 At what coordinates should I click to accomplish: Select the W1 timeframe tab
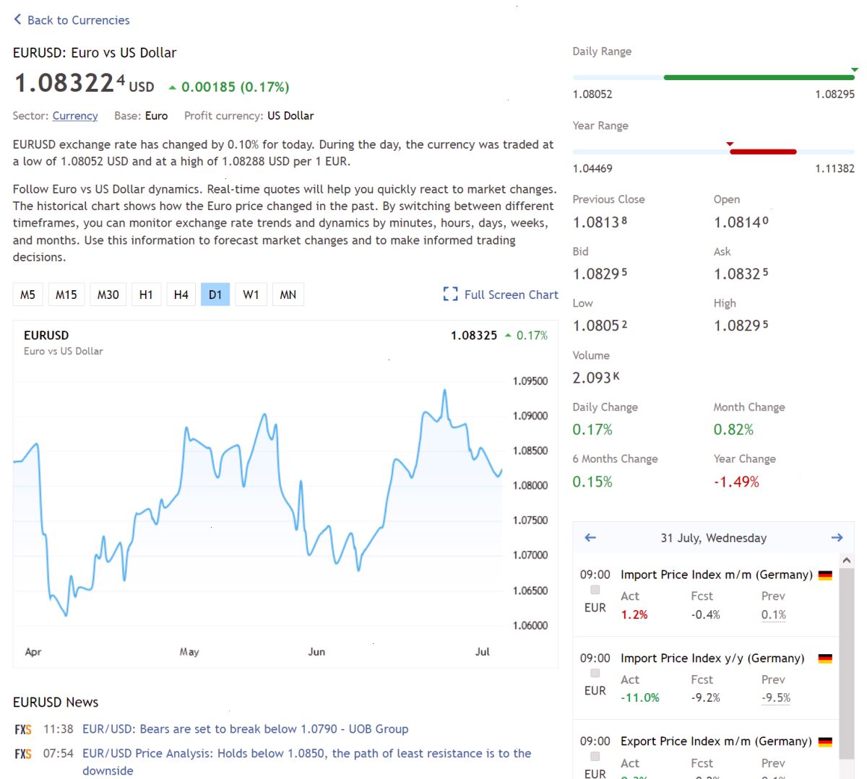(x=251, y=295)
